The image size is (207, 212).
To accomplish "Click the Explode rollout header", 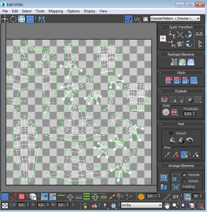I will 181,91.
